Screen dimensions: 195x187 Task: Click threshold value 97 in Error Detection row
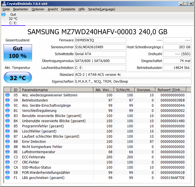pos(152,142)
